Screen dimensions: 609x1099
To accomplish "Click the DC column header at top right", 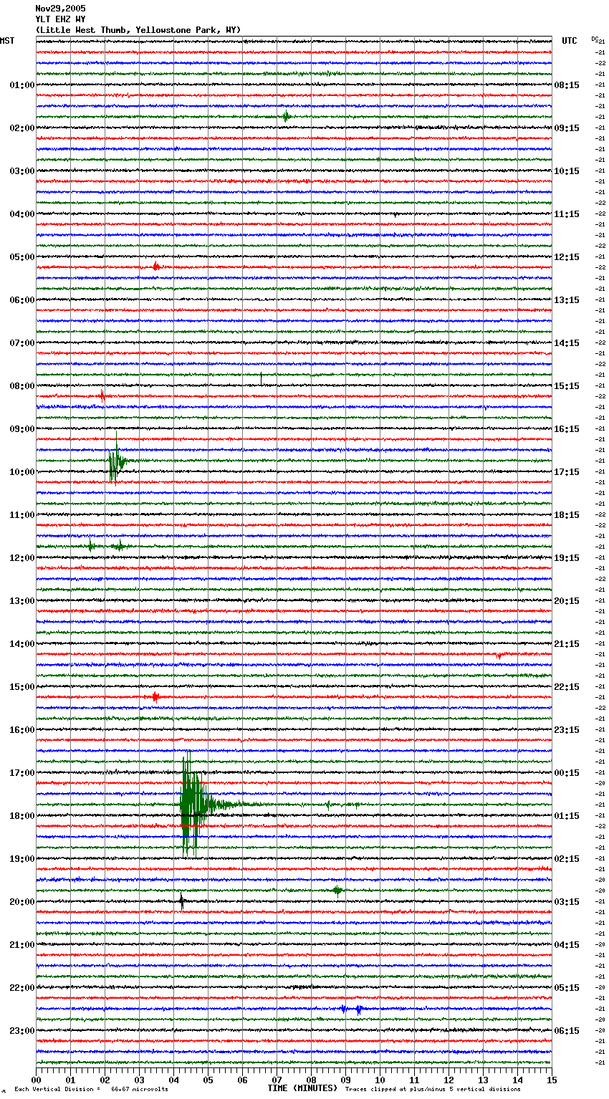I will (595, 39).
